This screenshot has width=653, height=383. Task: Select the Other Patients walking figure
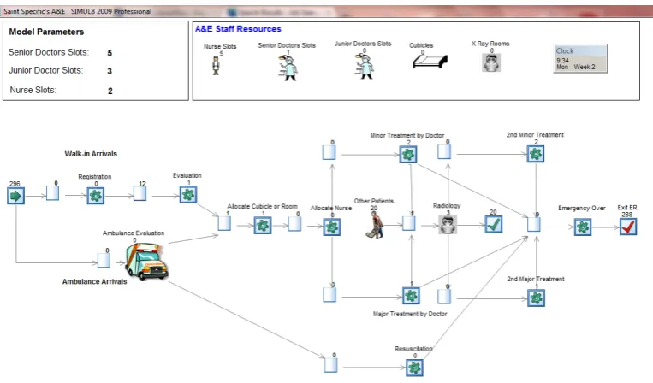click(x=376, y=226)
